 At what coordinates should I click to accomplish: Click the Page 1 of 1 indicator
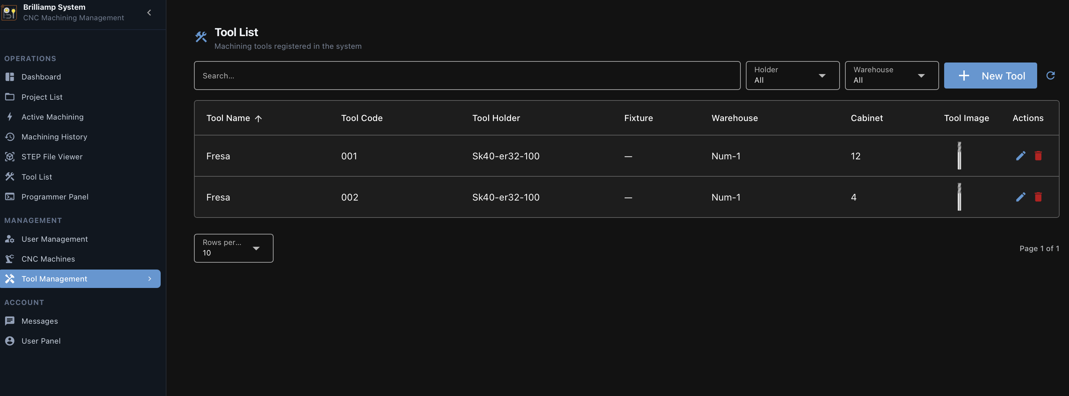(1039, 248)
